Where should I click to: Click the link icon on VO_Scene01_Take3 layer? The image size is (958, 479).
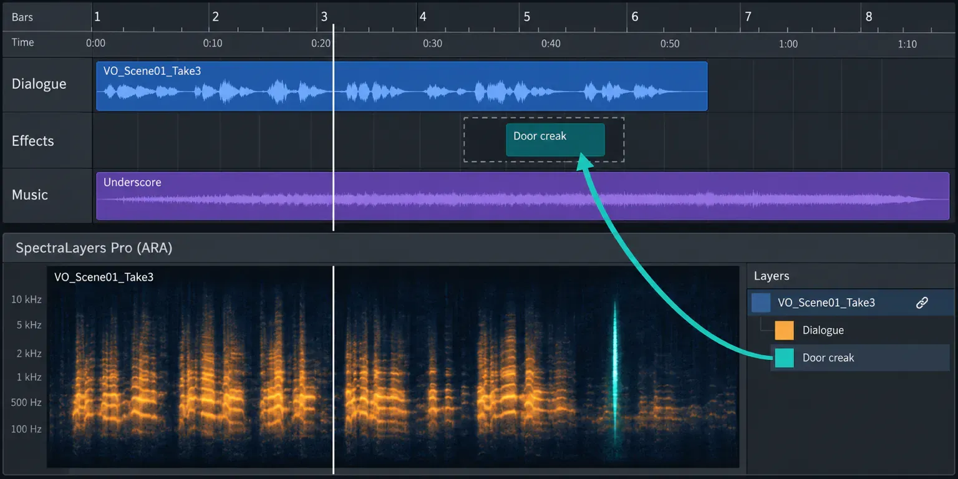click(x=922, y=302)
